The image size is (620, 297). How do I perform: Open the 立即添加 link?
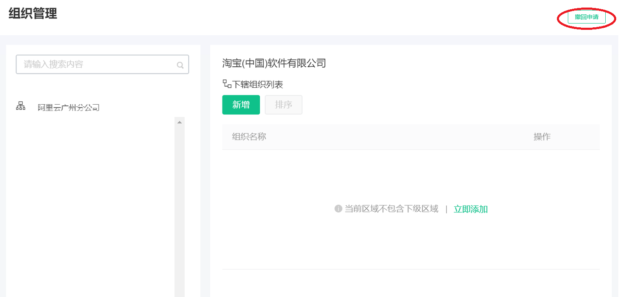click(471, 209)
